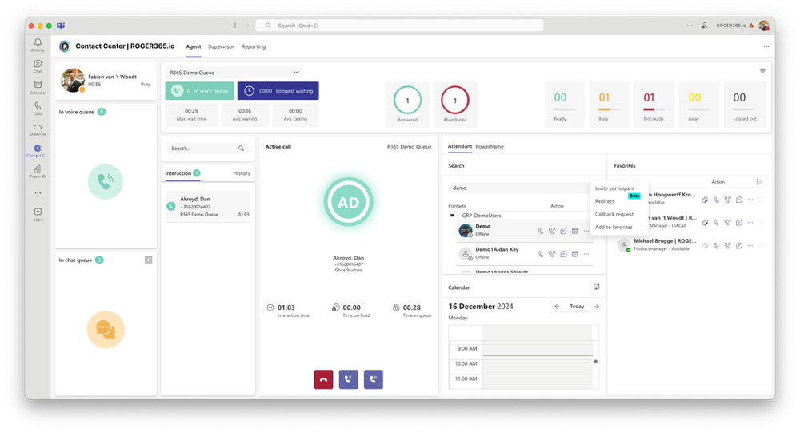The width and height of the screenshot is (800, 432).
Task: Call the Demo contact with phone icon
Action: tap(541, 231)
